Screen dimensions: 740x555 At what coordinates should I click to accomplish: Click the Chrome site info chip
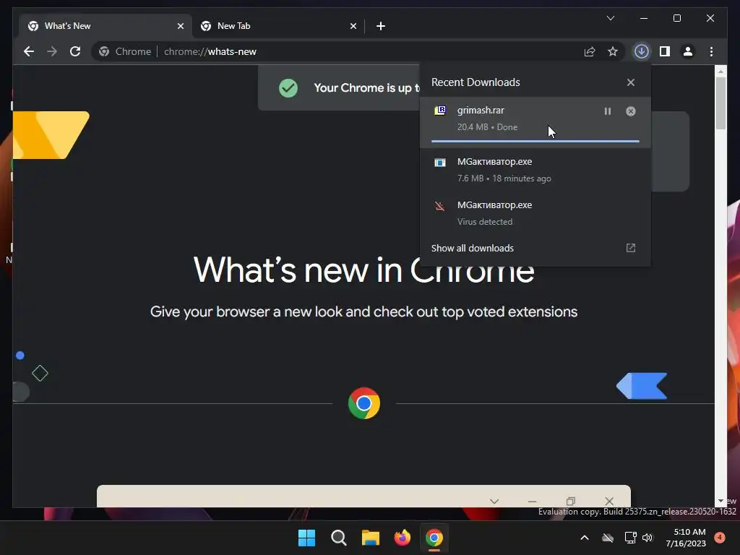126,51
